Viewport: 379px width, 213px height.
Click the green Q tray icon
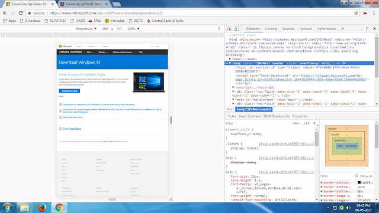click(342, 208)
